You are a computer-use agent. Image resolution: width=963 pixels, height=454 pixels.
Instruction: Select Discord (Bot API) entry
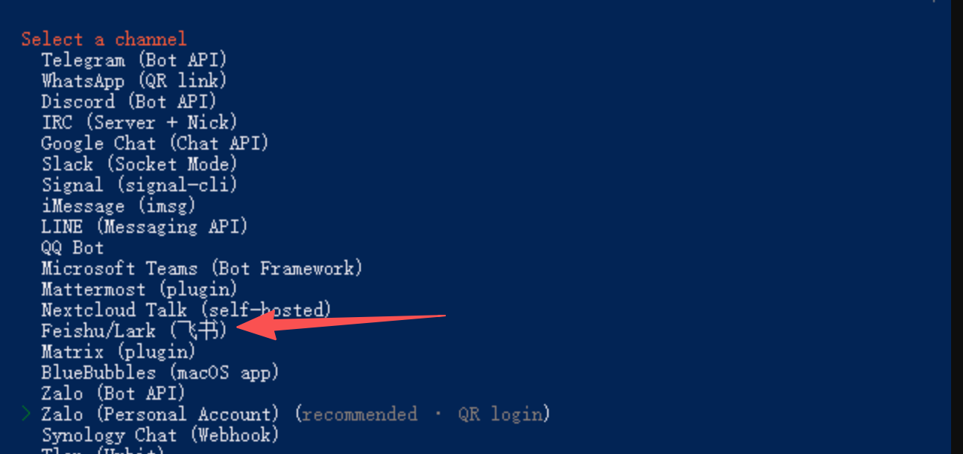129,101
